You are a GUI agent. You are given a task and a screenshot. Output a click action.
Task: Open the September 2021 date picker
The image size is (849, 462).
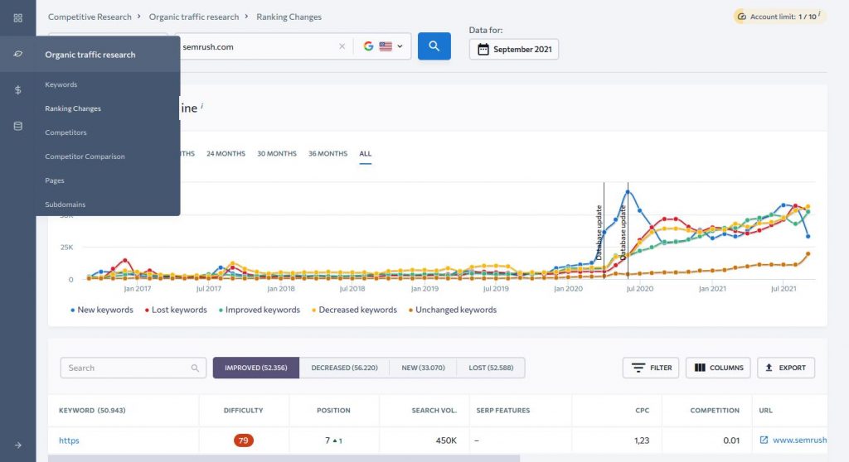tap(514, 49)
